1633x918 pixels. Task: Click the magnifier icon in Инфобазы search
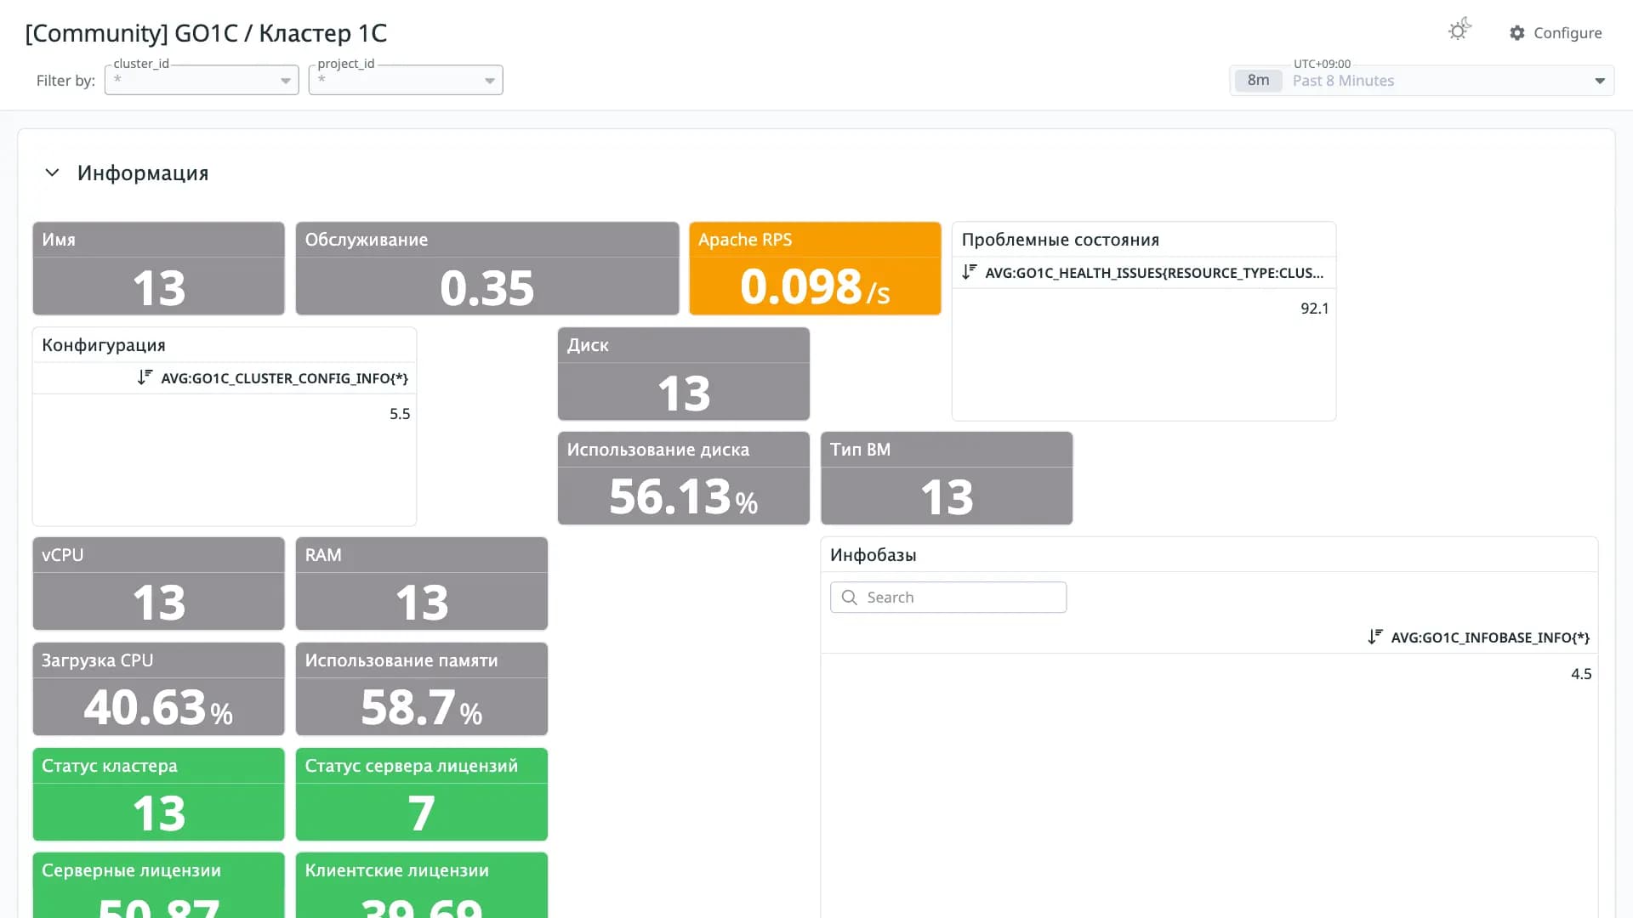click(849, 598)
